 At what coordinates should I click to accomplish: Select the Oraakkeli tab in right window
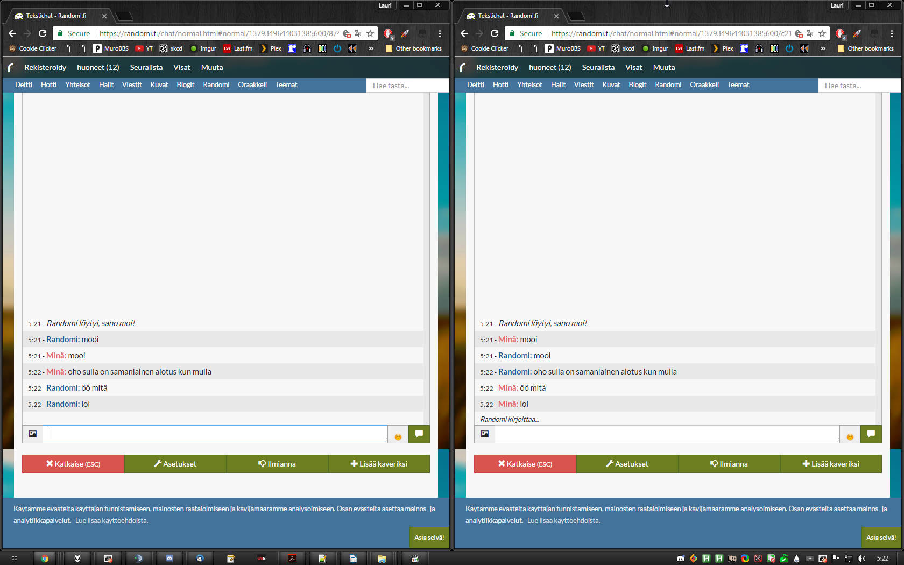(704, 85)
